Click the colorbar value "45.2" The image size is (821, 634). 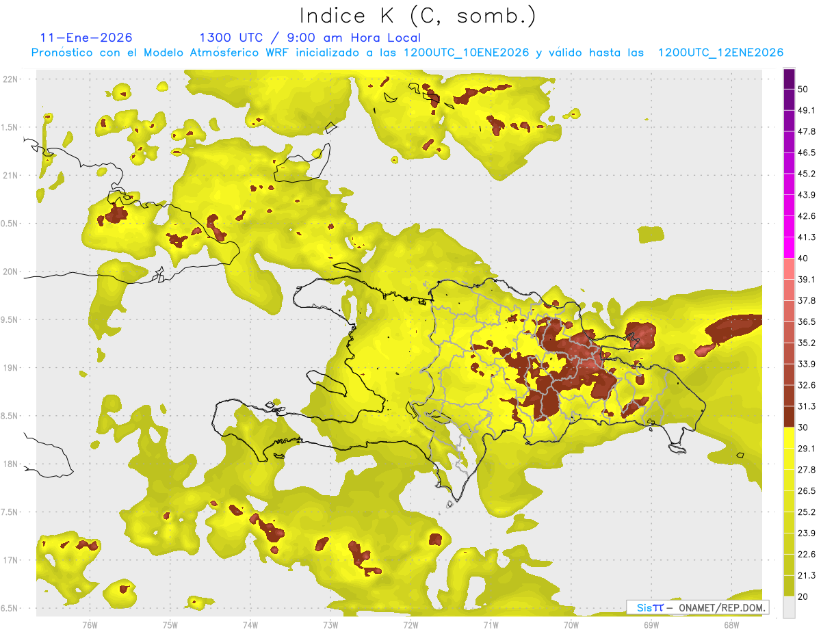[x=807, y=174]
